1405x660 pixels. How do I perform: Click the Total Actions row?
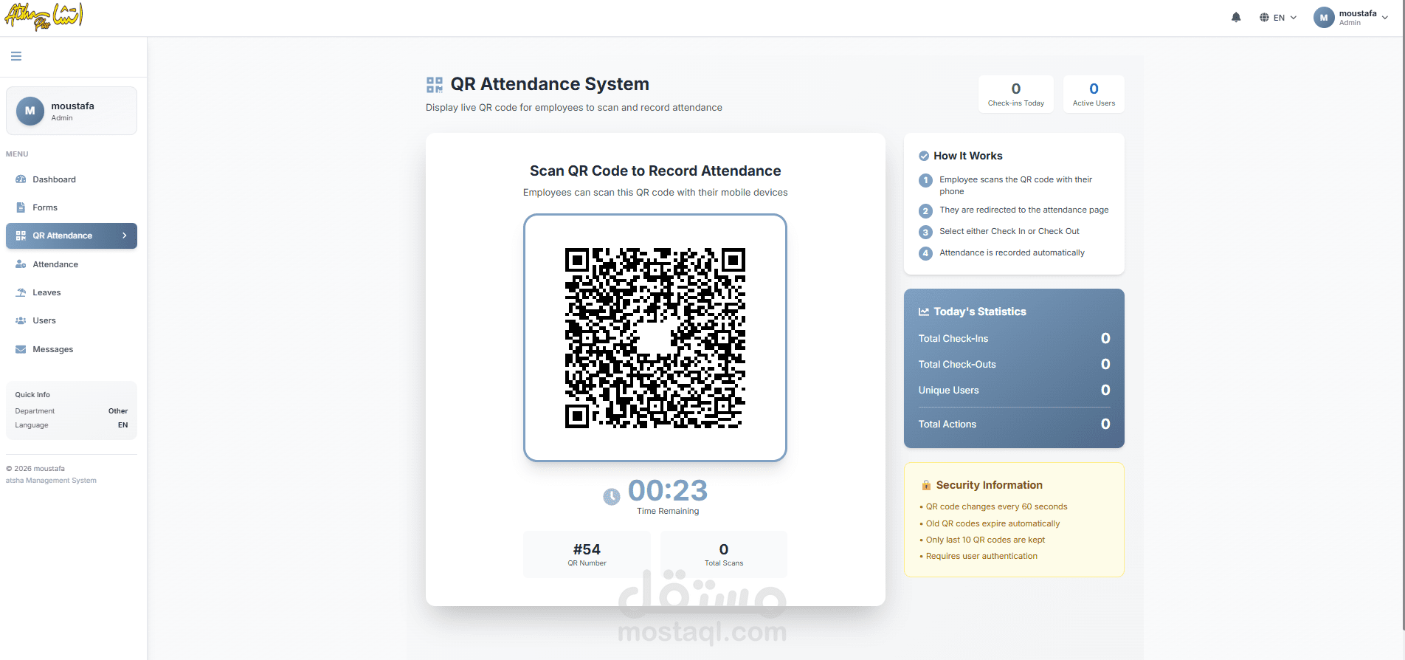click(x=1014, y=424)
